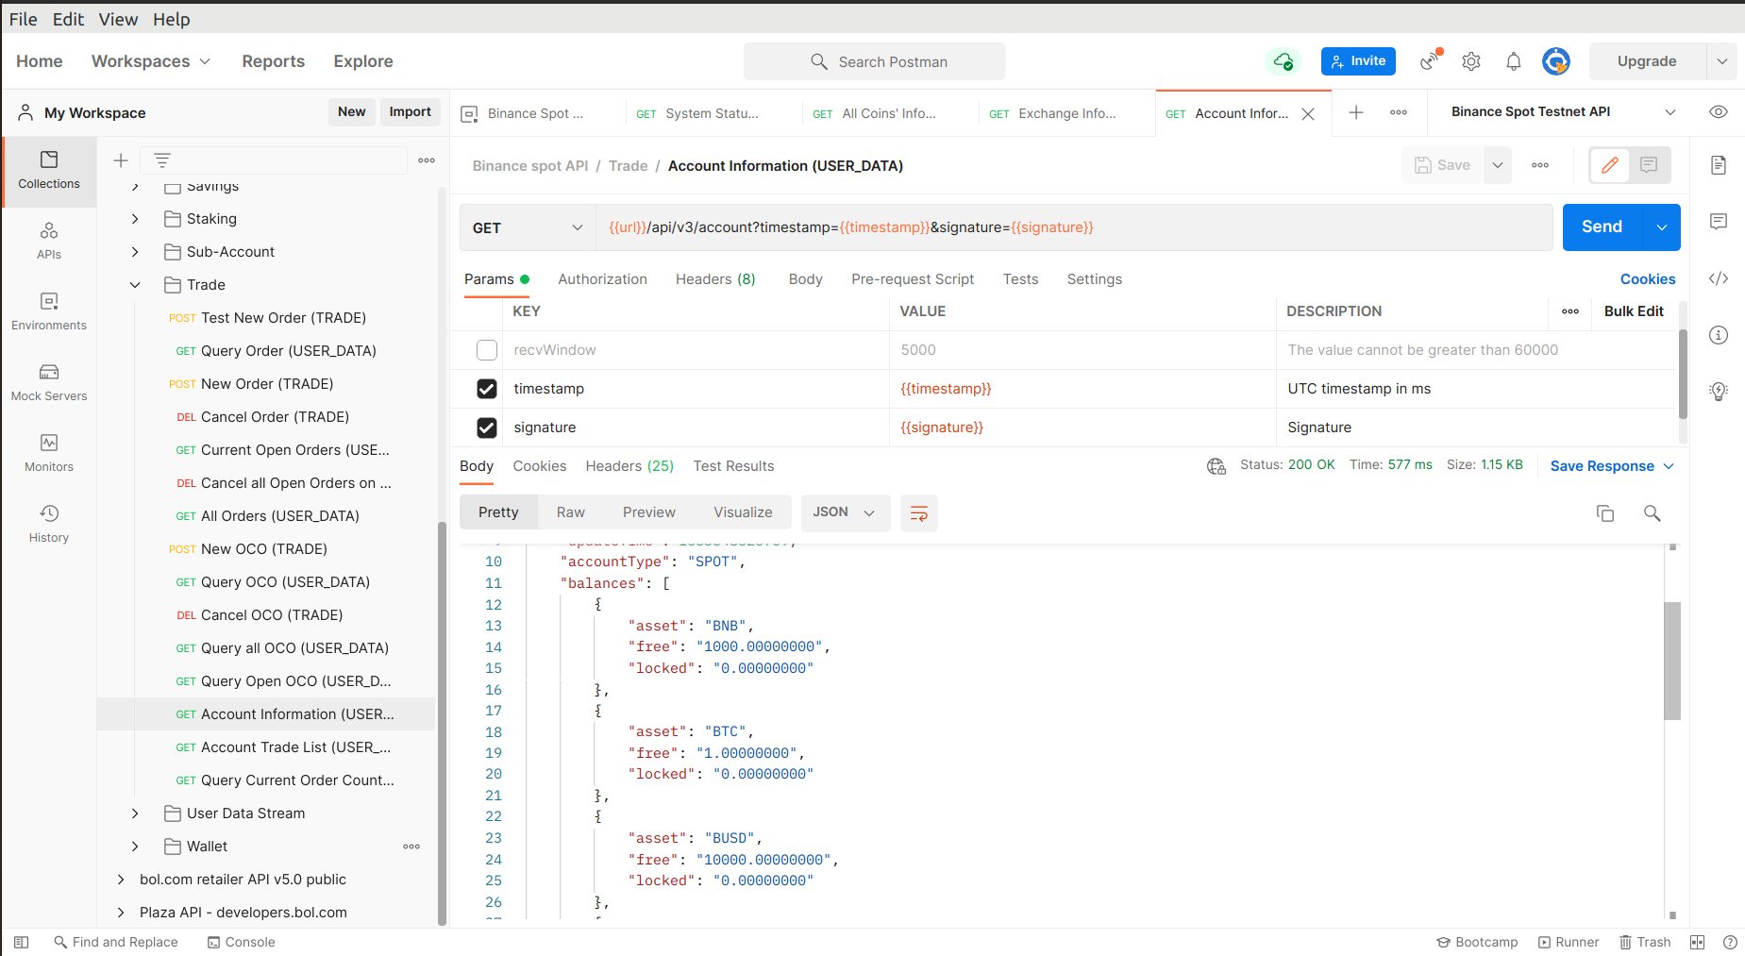
Task: Open the Environments sidebar panel
Action: [x=49, y=312]
